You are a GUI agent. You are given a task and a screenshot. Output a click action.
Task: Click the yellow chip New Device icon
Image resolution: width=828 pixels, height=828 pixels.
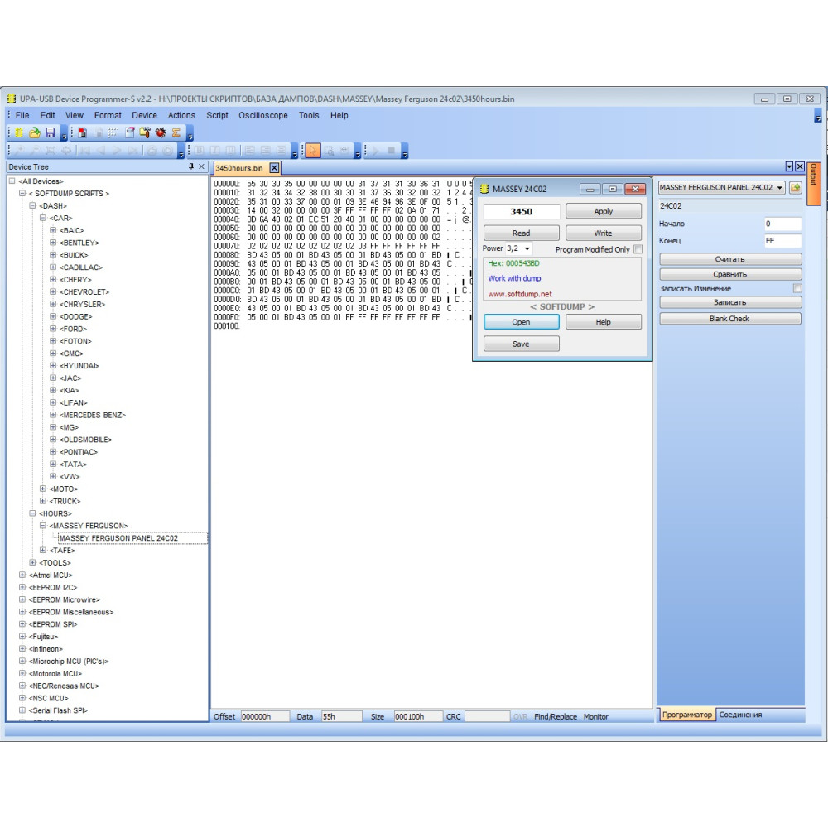point(19,132)
